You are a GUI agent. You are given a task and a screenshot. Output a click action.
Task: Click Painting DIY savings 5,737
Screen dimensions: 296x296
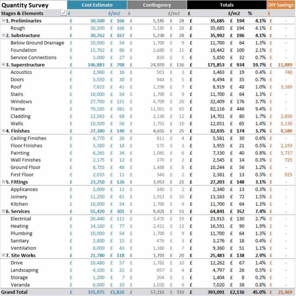(286, 153)
